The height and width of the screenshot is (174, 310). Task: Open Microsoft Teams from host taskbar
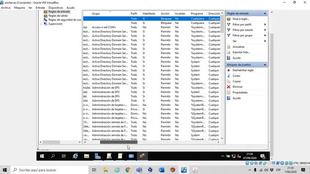point(139,170)
